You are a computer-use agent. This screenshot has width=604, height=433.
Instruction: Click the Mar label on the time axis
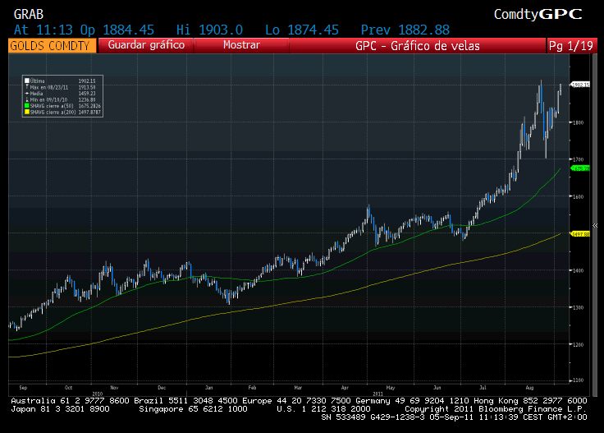tap(298, 388)
